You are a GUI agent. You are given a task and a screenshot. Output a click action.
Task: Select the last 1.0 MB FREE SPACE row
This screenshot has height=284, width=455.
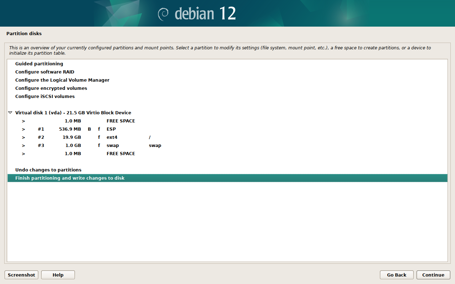121,154
